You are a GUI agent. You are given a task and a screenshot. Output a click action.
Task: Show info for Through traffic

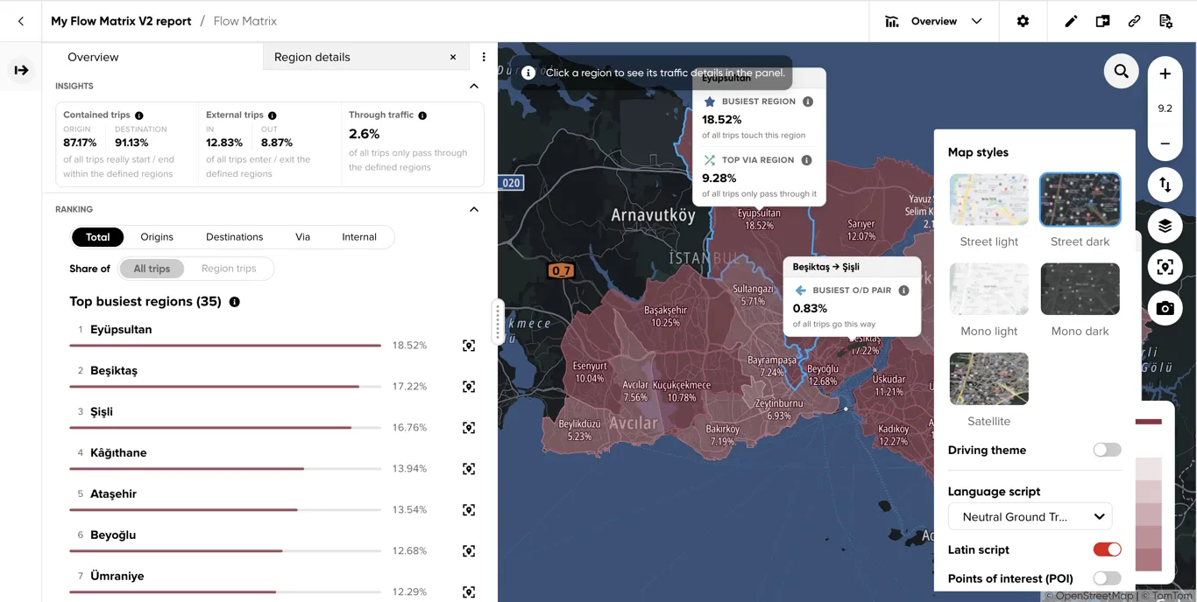pos(422,115)
